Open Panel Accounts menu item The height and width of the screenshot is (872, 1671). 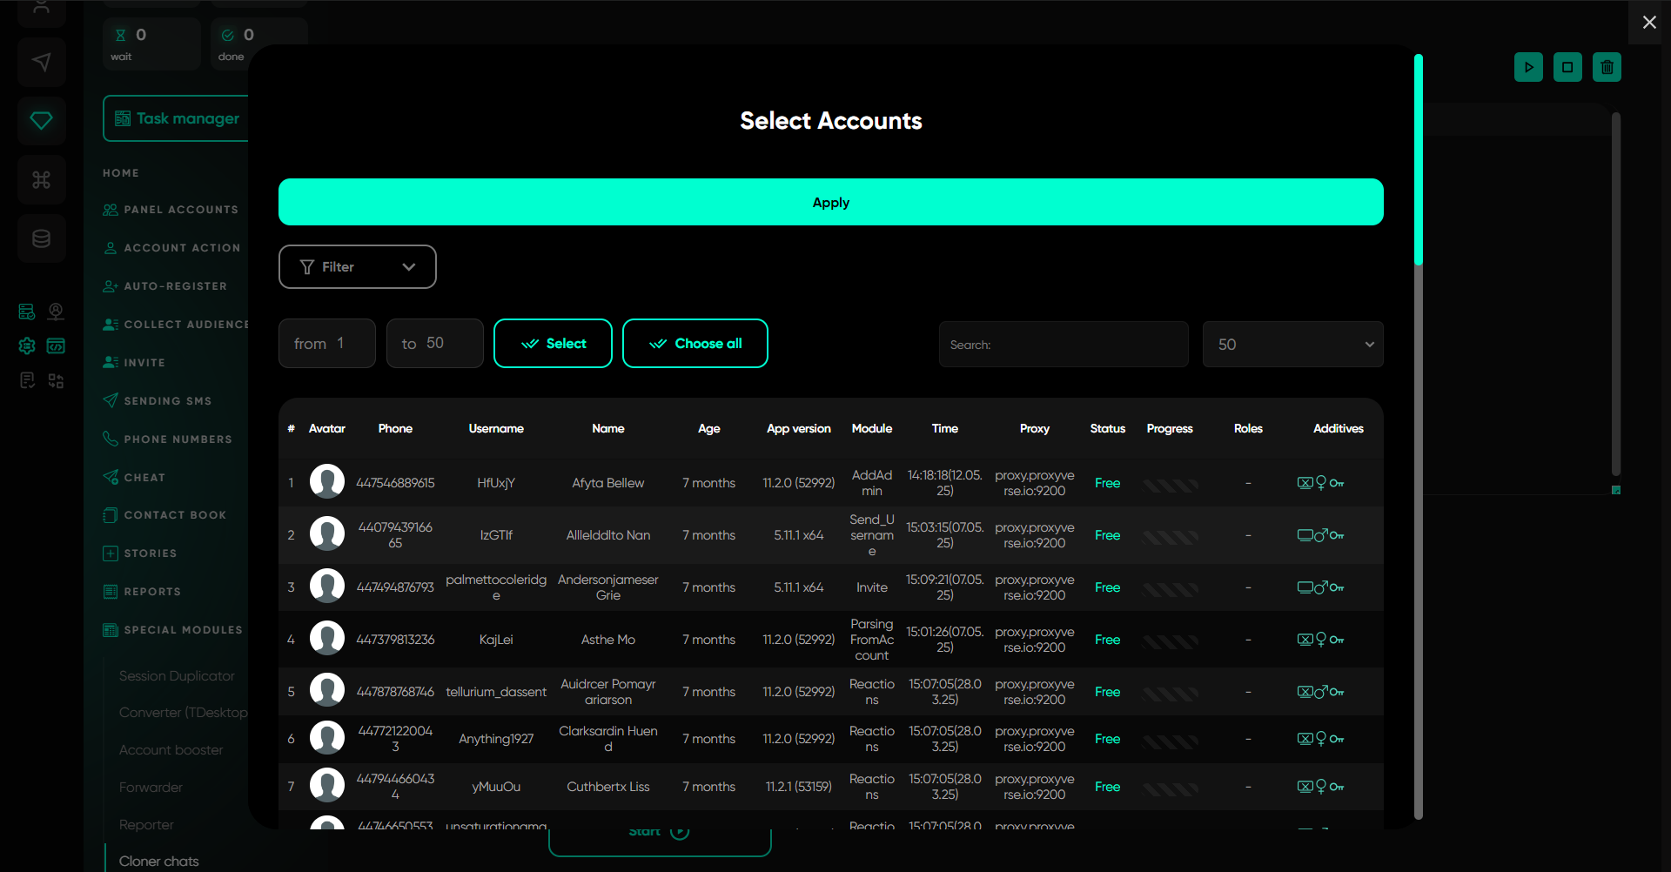pos(180,210)
